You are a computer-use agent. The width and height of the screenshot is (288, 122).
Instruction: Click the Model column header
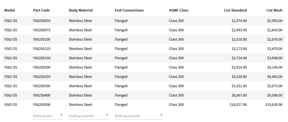pyautogui.click(x=10, y=10)
